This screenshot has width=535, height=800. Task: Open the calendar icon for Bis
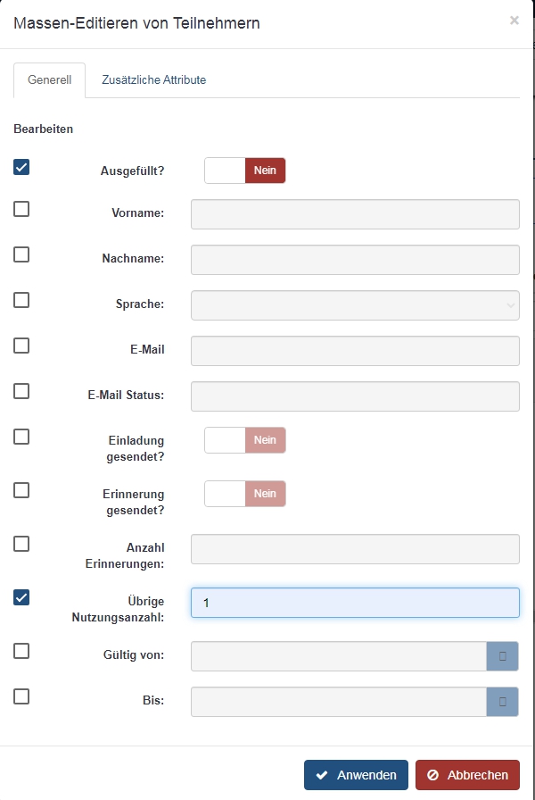coord(503,702)
